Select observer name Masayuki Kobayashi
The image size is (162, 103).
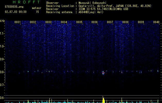(x=92, y=3)
